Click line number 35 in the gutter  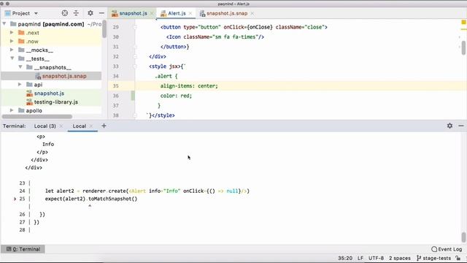click(115, 86)
